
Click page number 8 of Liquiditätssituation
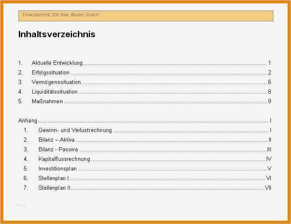pos(270,92)
